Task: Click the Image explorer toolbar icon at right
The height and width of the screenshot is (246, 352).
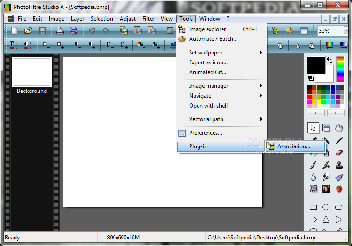Action: pos(275,31)
